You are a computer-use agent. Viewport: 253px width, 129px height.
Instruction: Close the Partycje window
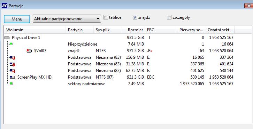click(248, 6)
